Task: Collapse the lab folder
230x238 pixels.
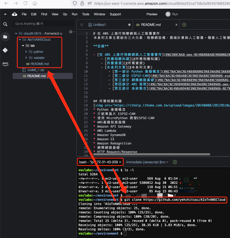Action: pyautogui.click(x=23, y=45)
